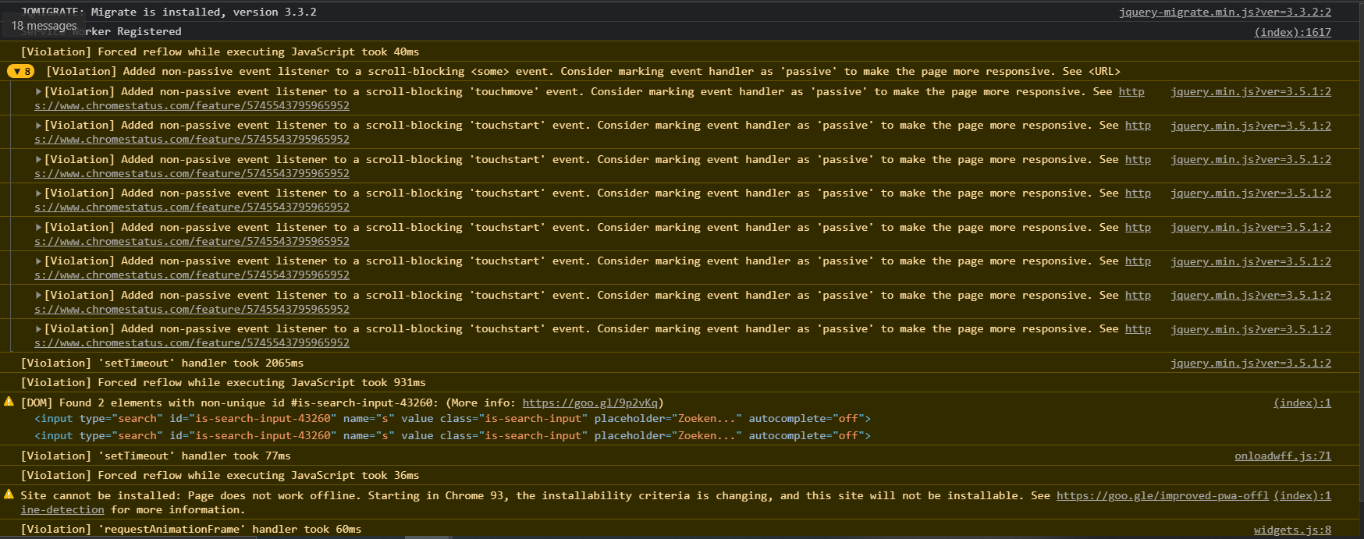Click the warning icon beside 'Site cannot be installed'

(x=9, y=495)
